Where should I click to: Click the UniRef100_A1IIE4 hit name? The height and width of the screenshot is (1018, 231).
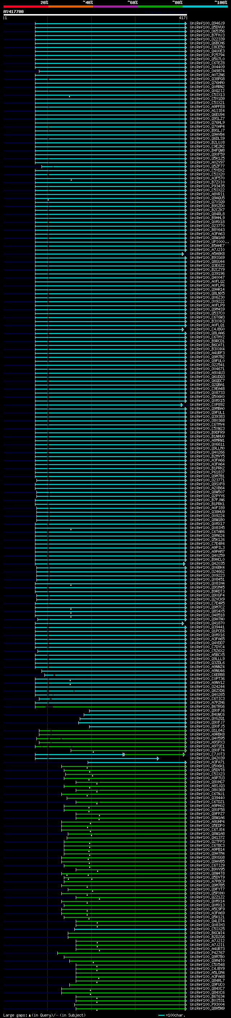point(207,111)
